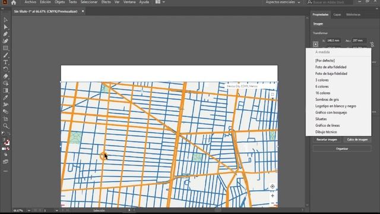Image resolution: width=380 pixels, height=214 pixels.
Task: Select the Artboard tool
Action: click(5, 119)
